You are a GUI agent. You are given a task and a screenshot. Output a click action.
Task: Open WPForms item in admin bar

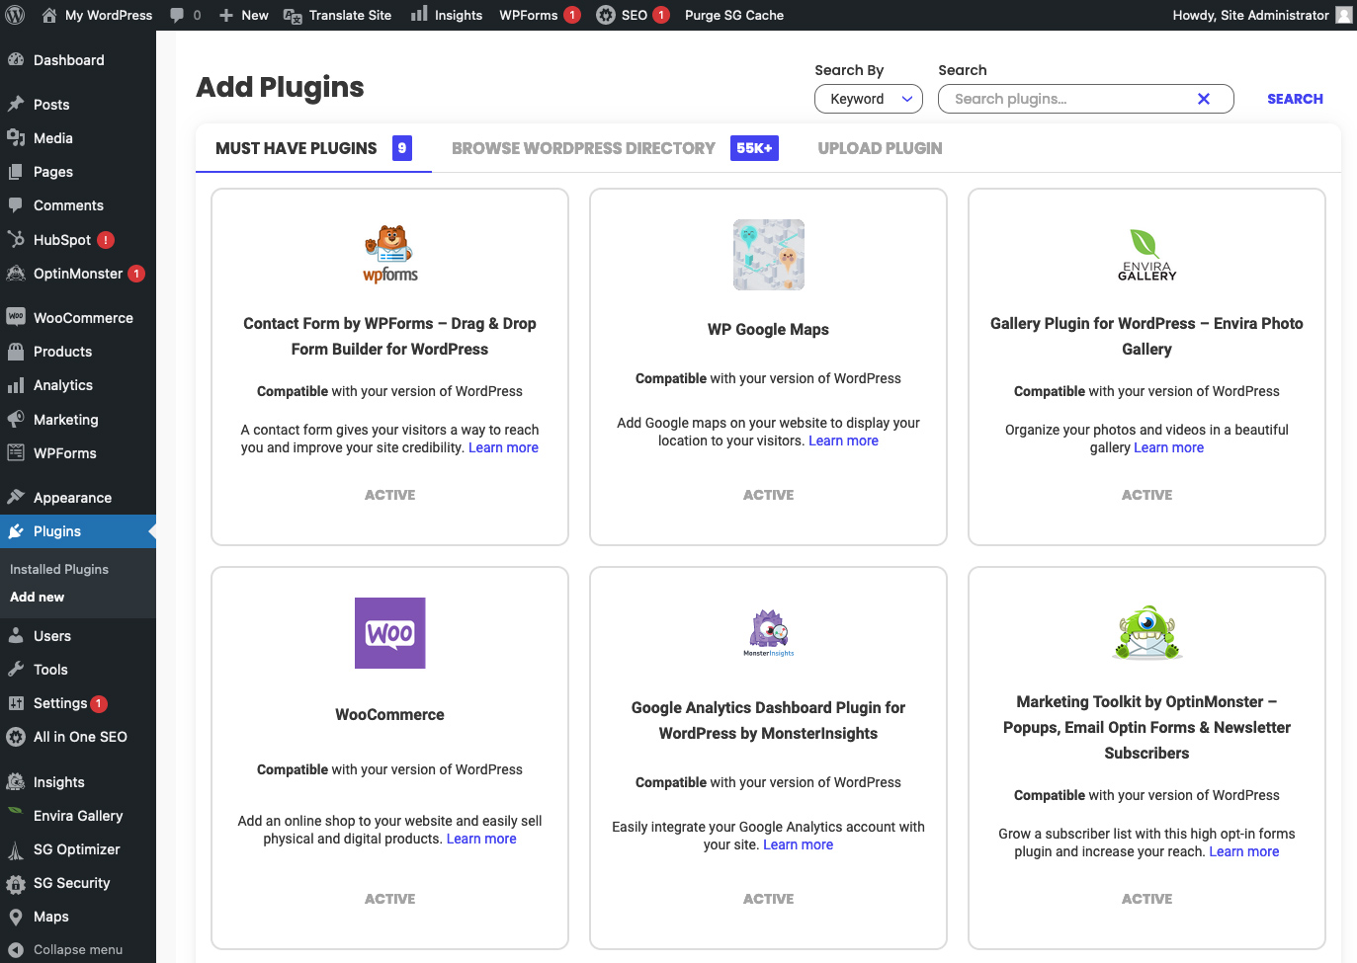[x=540, y=15]
